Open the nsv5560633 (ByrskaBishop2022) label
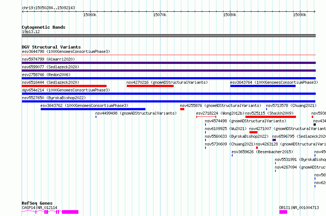Viewport: 326px width, 216px height. coord(237,136)
